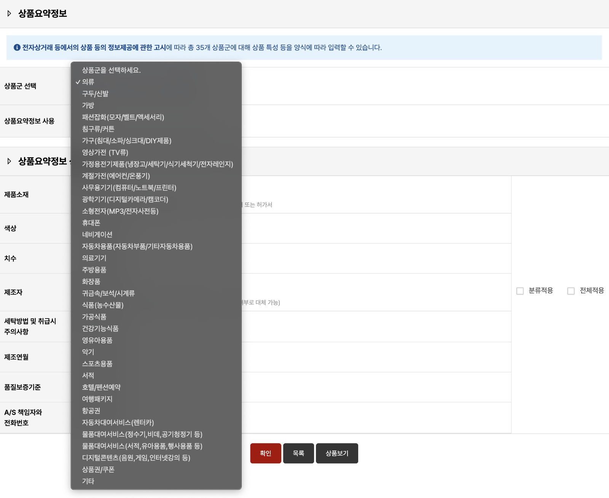Select 화장품 option
609x498 pixels.
[x=156, y=282]
